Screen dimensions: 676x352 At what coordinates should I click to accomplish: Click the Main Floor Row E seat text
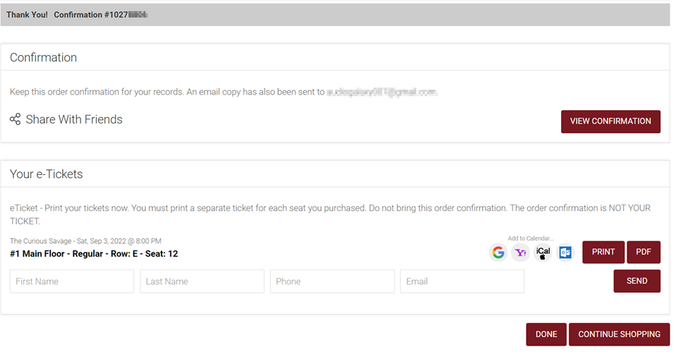click(94, 253)
